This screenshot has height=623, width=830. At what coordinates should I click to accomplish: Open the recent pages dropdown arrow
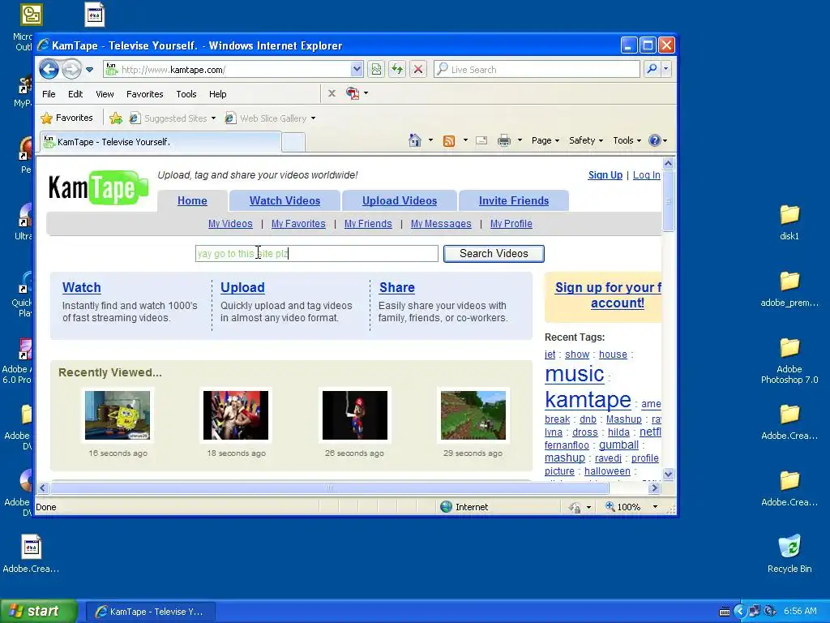click(x=89, y=70)
